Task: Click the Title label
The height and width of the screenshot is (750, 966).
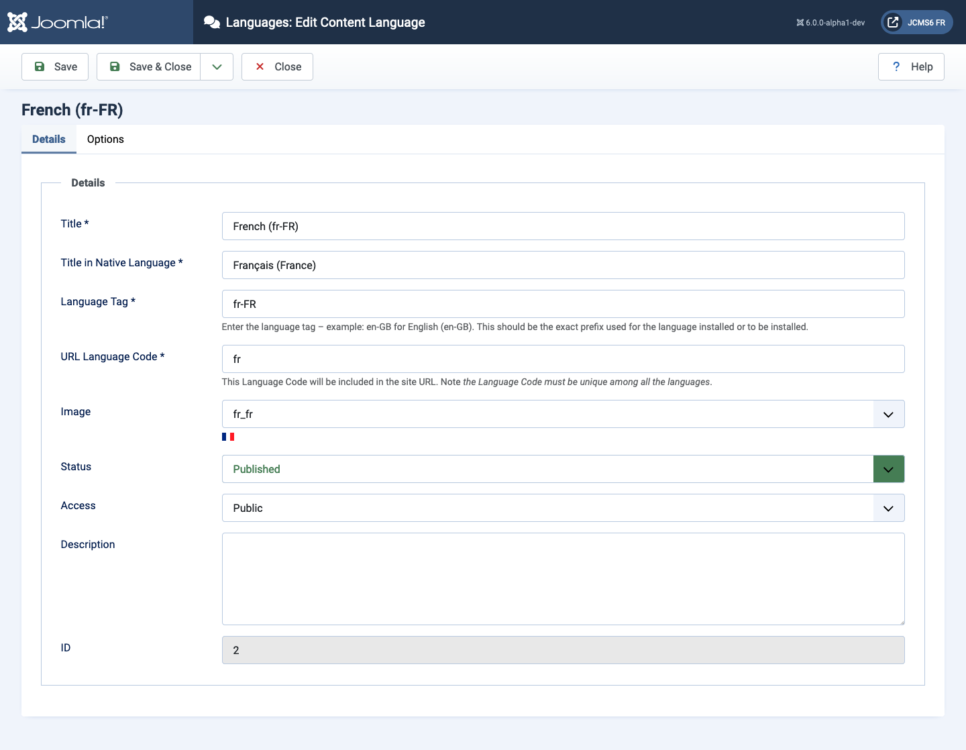Action: pos(74,223)
